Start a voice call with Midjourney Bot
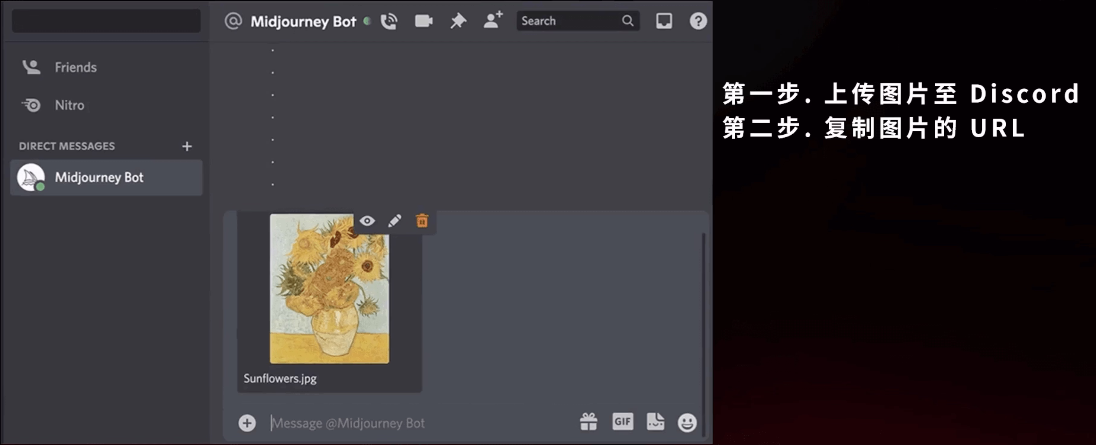This screenshot has height=445, width=1096. (388, 21)
